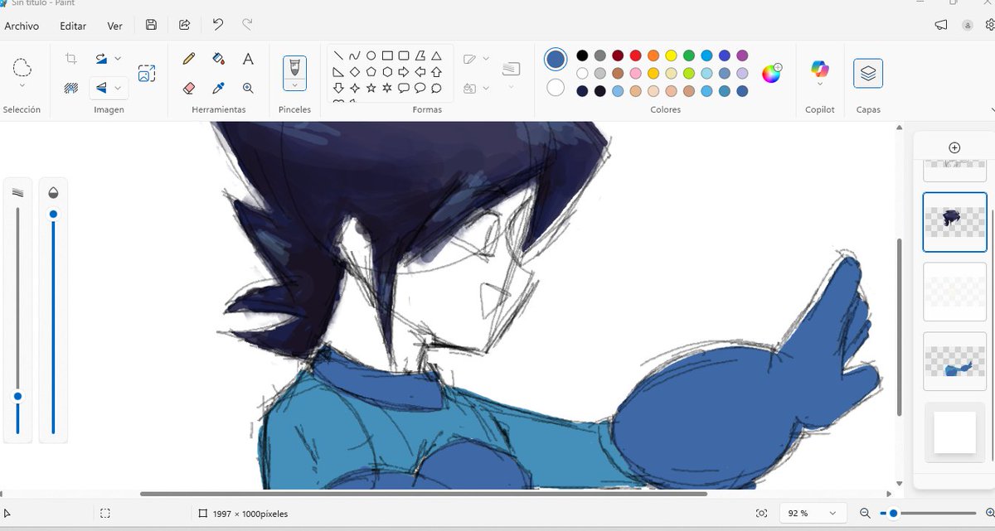Screen dimensions: 995x531
Task: Expand the Selection options dropdown
Action: tap(22, 85)
